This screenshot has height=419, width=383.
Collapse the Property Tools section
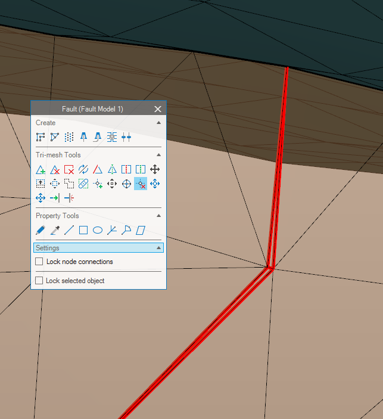[158, 216]
